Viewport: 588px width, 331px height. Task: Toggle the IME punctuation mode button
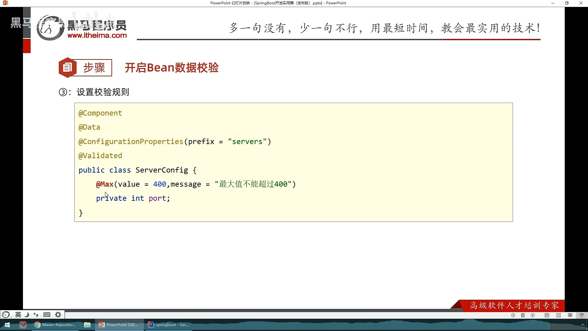36,314
